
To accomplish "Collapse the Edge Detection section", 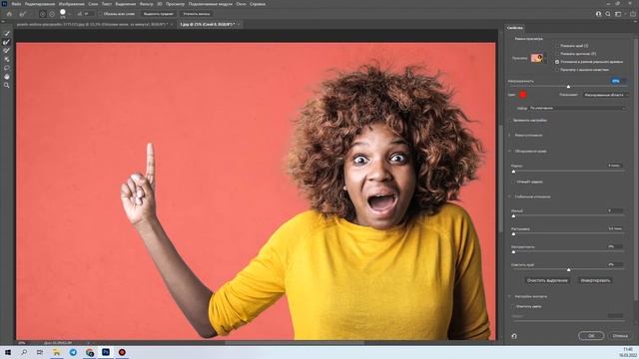I will tap(509, 152).
